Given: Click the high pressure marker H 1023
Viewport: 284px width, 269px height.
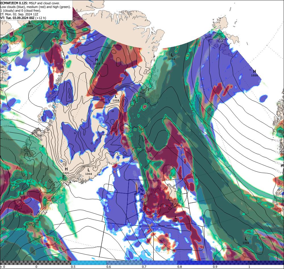Looking at the screenshot, I should pyautogui.click(x=97, y=61).
